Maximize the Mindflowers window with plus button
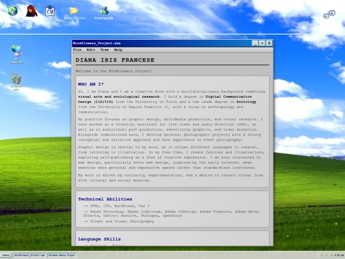Viewport: 345px width, 259px height. 262,43
